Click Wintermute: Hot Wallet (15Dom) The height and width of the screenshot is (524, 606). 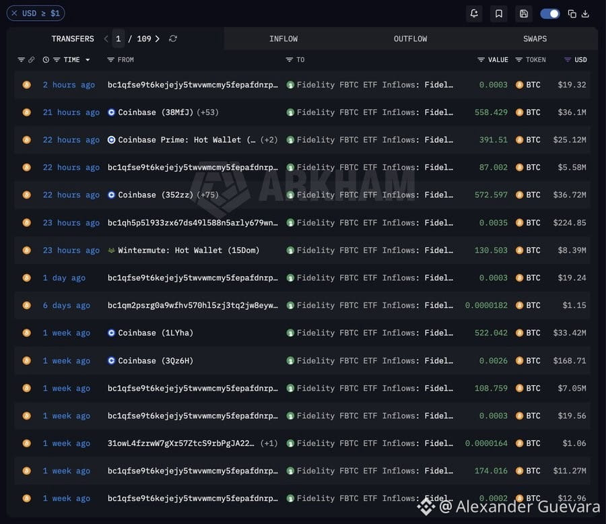(189, 250)
